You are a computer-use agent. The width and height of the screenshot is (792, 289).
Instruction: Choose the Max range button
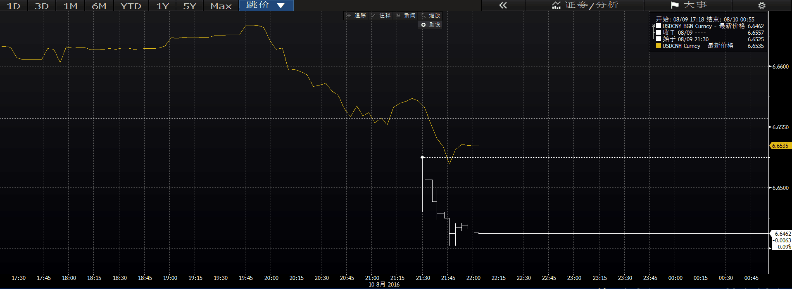click(x=221, y=6)
